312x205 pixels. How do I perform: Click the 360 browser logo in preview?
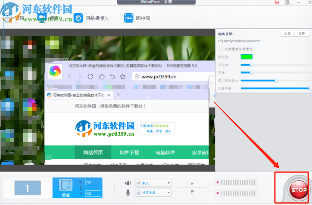[55, 71]
